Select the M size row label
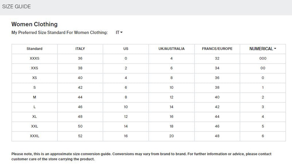The height and width of the screenshot is (164, 292). (x=35, y=97)
